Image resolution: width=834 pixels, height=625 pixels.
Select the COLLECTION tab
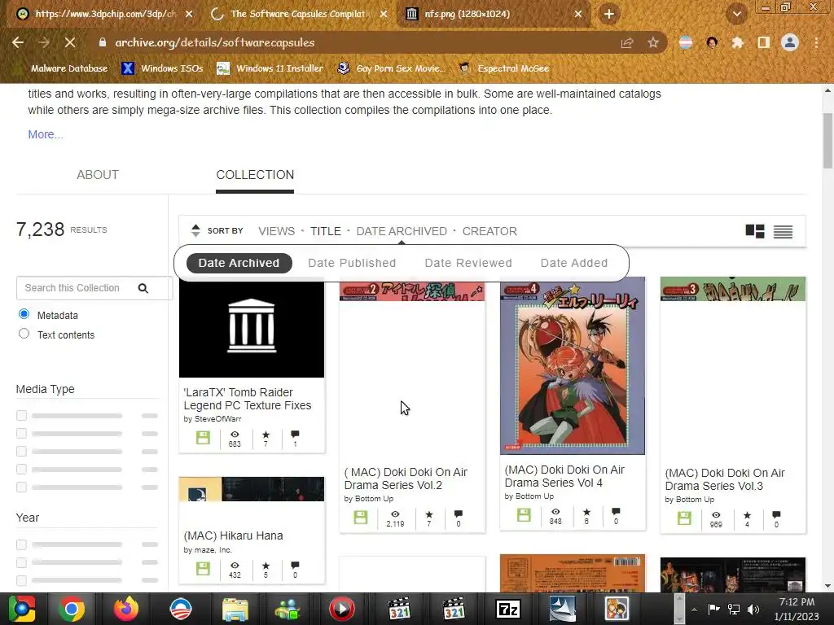[255, 175]
